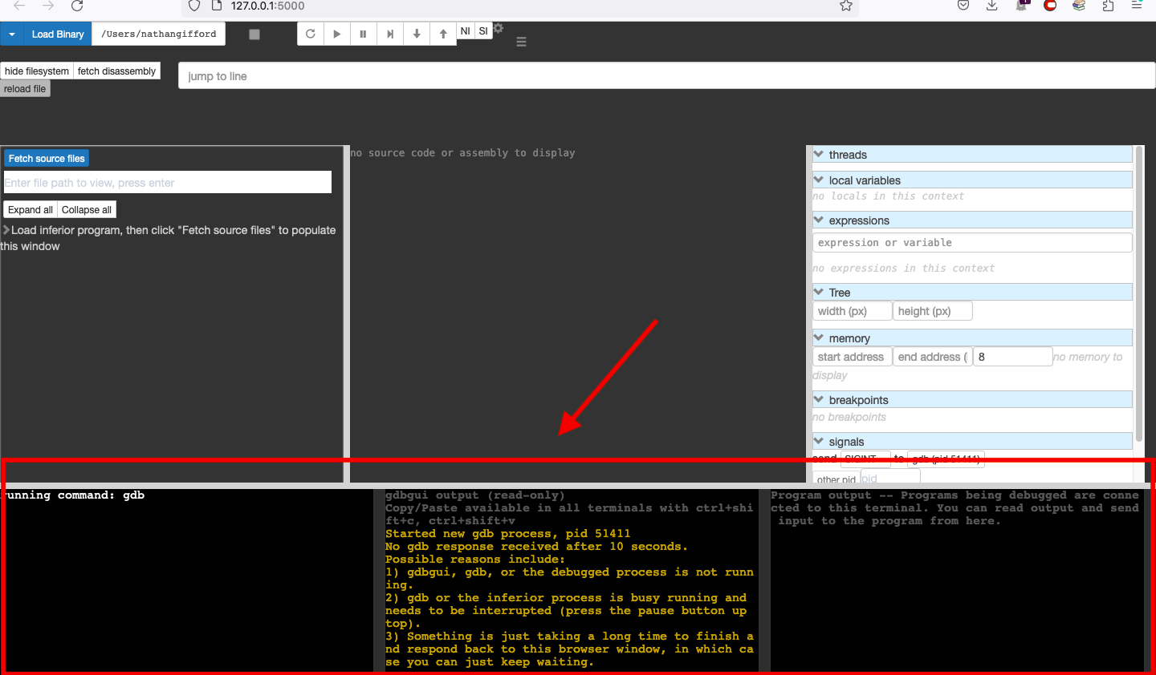The image size is (1156, 675).
Task: Step over the next line
Action: pyautogui.click(x=389, y=34)
